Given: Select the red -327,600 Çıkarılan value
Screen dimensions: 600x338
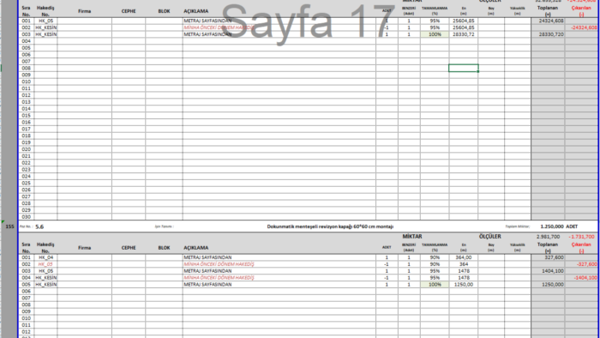Looking at the screenshot, I should coord(587,264).
